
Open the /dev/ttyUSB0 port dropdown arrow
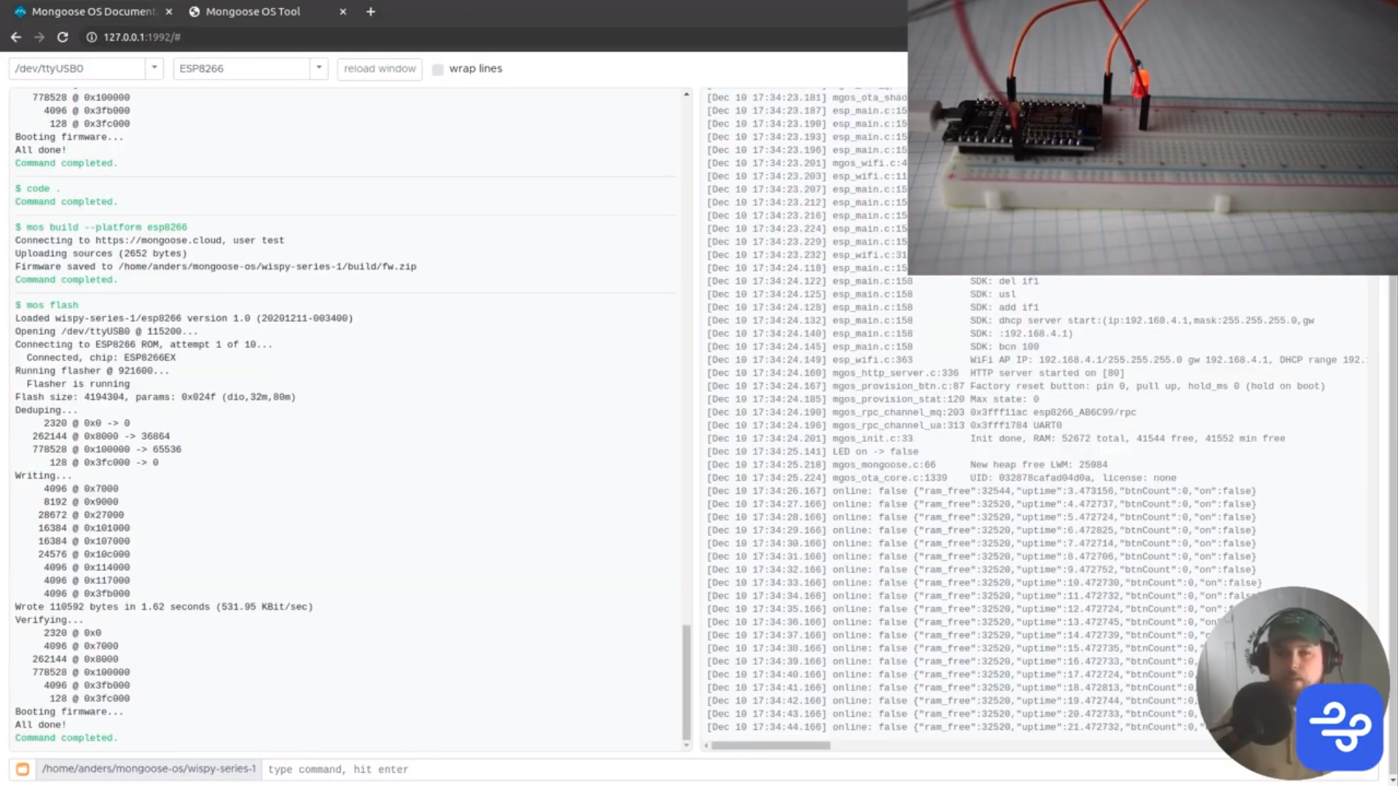coord(154,68)
